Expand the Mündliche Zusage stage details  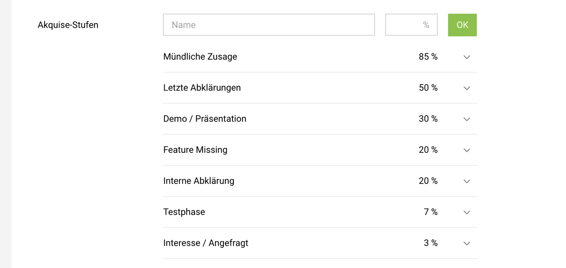click(x=467, y=57)
